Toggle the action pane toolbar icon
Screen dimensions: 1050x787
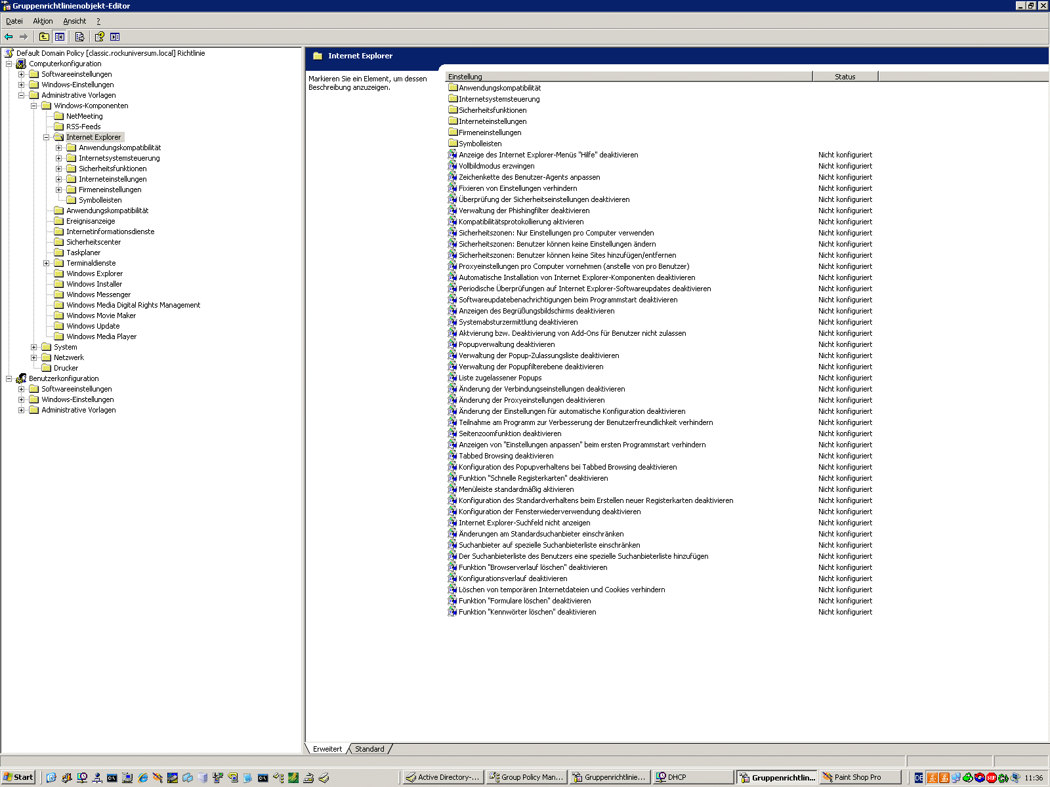[115, 37]
